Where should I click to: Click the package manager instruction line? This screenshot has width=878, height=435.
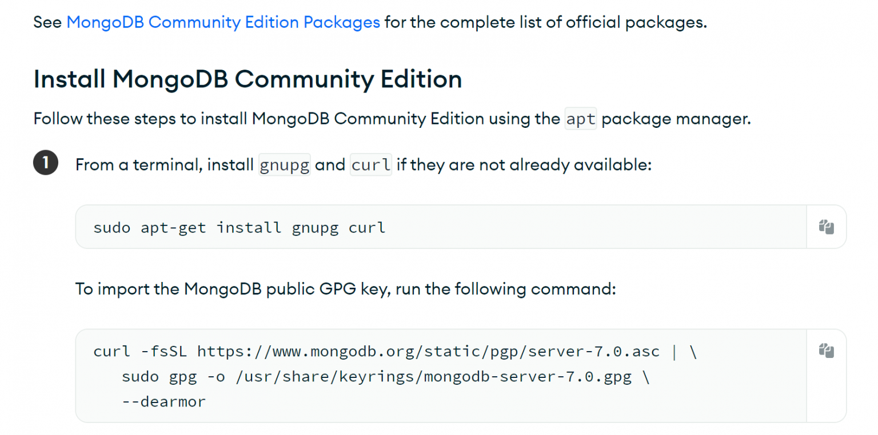coord(392,119)
